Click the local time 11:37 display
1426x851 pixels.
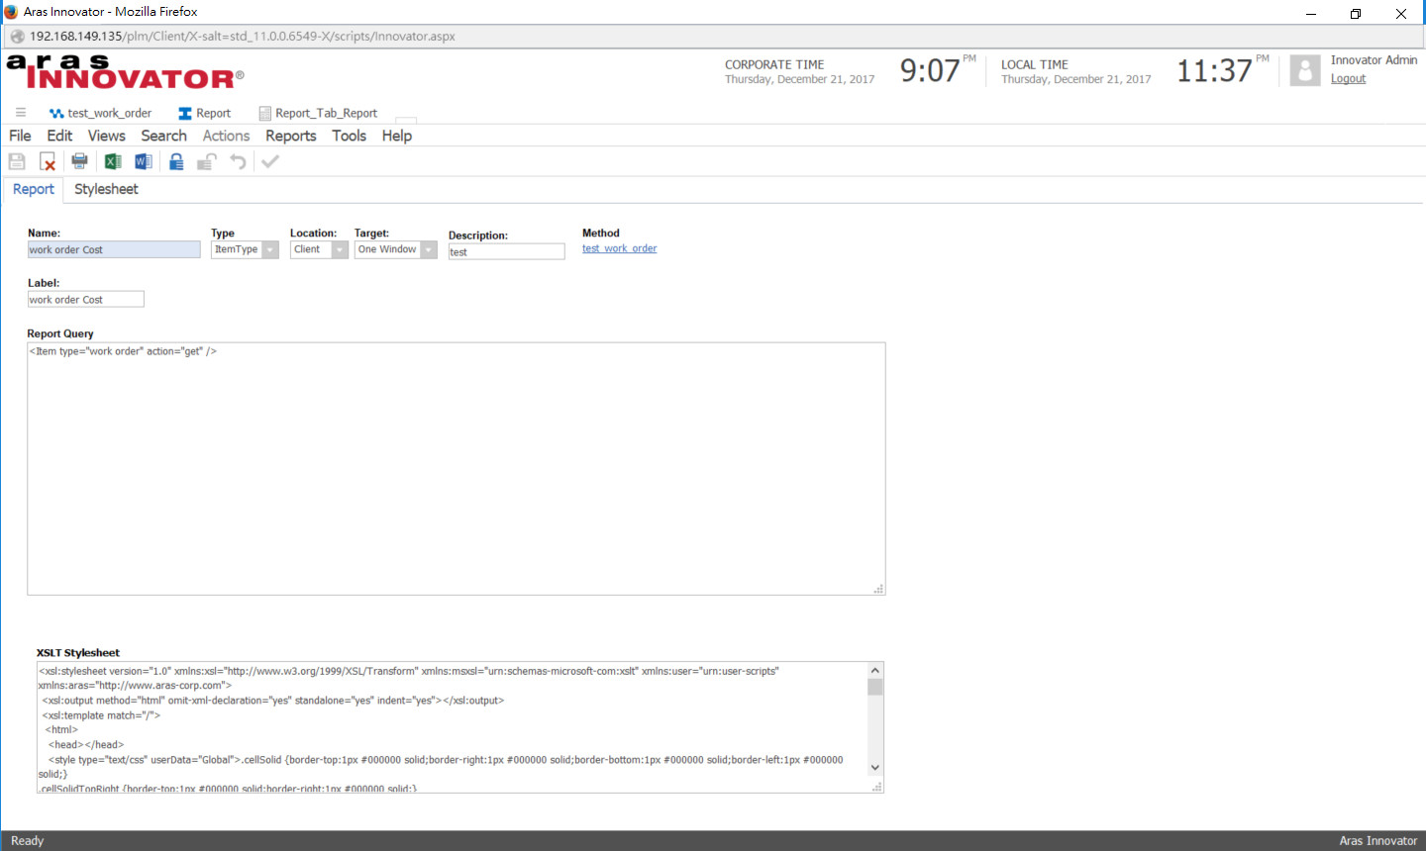1214,71
